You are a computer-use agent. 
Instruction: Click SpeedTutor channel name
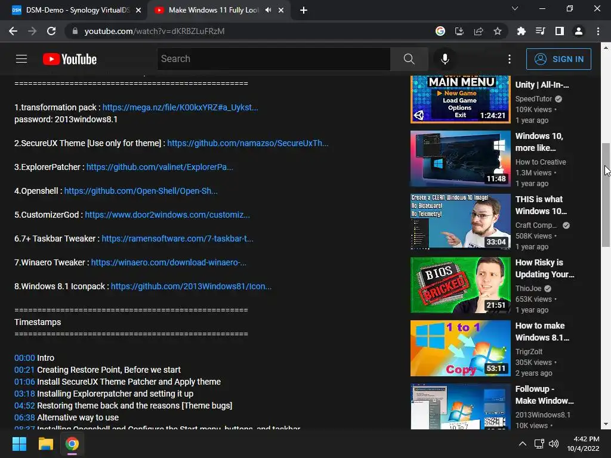[533, 99]
